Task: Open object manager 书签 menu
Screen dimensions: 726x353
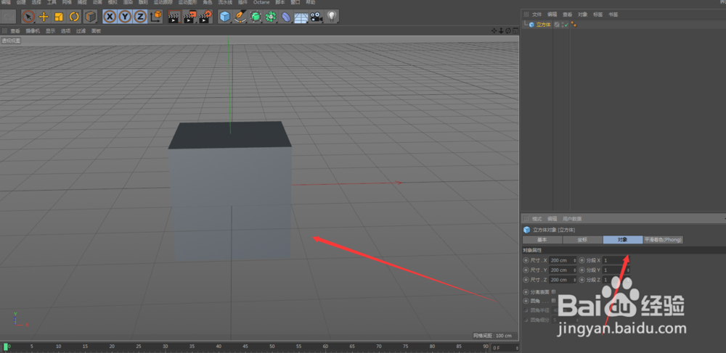Action: 613,14
